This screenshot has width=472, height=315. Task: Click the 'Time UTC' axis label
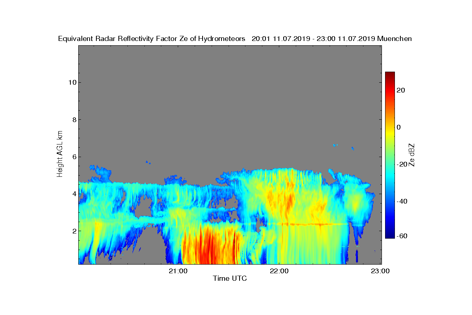tap(230, 279)
